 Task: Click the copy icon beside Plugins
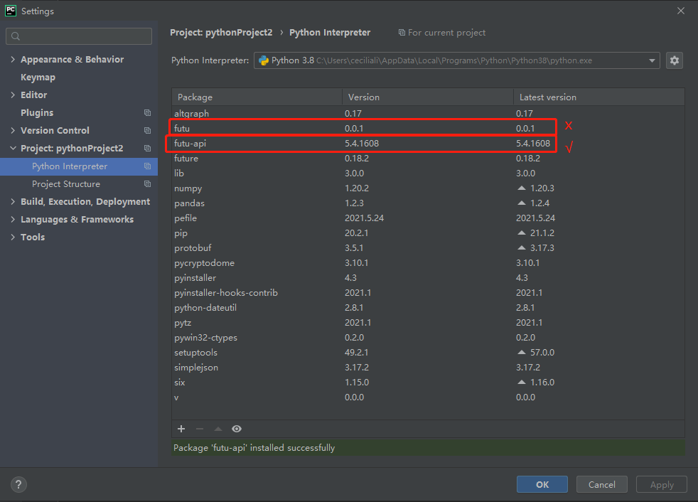point(147,113)
